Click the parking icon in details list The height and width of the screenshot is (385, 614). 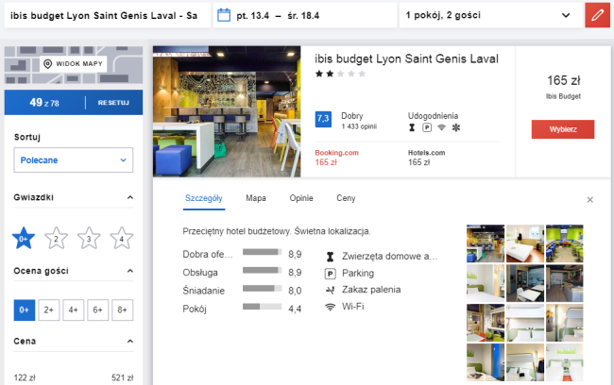coord(330,273)
